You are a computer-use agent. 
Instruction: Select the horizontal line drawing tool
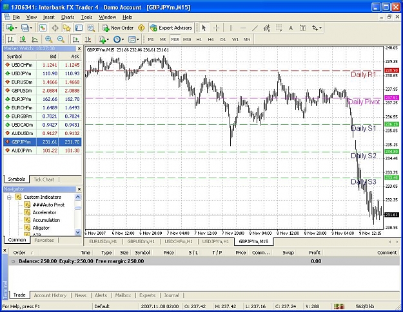243,28
